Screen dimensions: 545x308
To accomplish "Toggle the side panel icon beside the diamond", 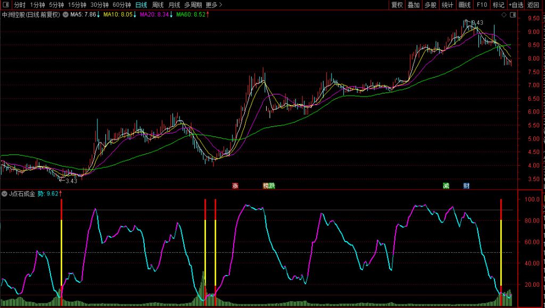I will pyautogui.click(x=513, y=15).
